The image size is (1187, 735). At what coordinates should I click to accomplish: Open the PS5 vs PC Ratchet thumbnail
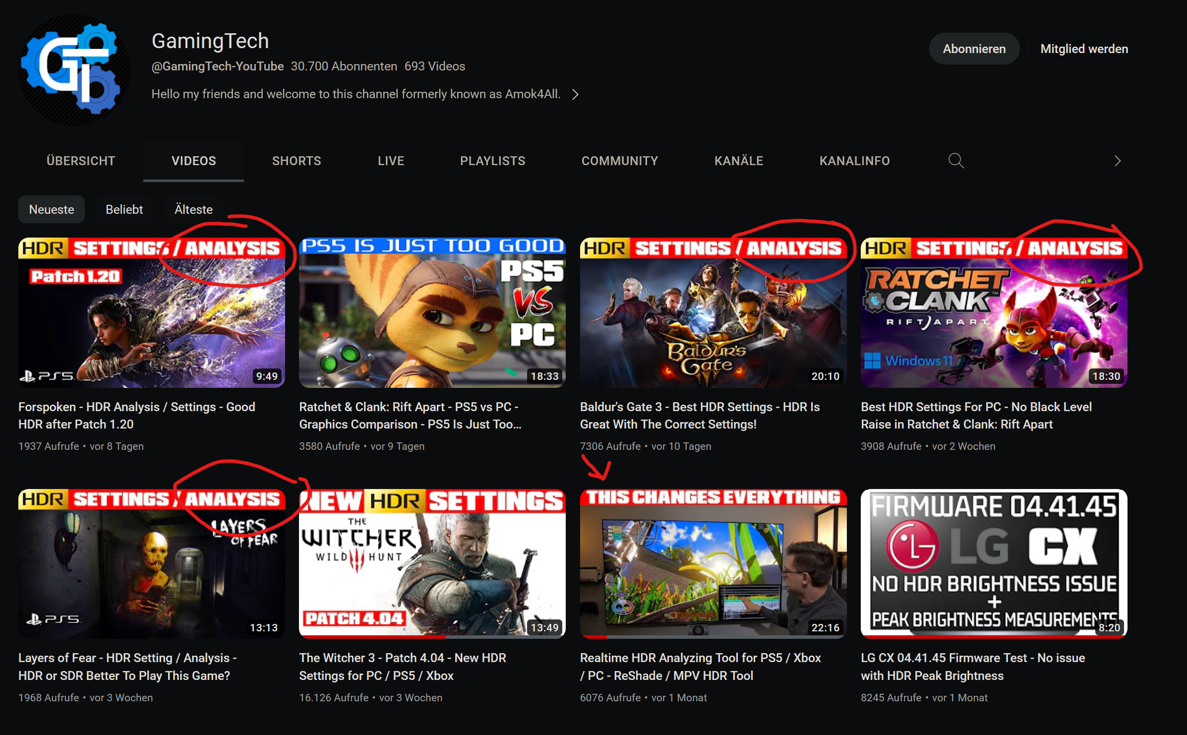point(432,312)
